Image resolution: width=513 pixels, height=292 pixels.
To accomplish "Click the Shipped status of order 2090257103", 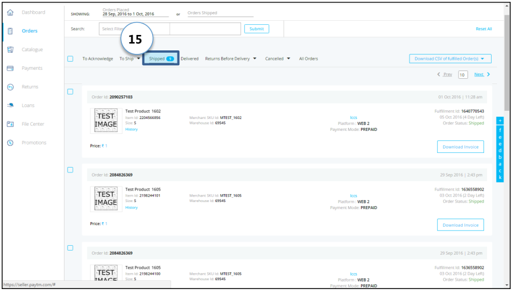I will [x=476, y=123].
